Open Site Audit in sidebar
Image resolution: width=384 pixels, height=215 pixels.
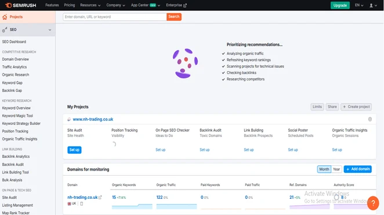tap(9, 198)
